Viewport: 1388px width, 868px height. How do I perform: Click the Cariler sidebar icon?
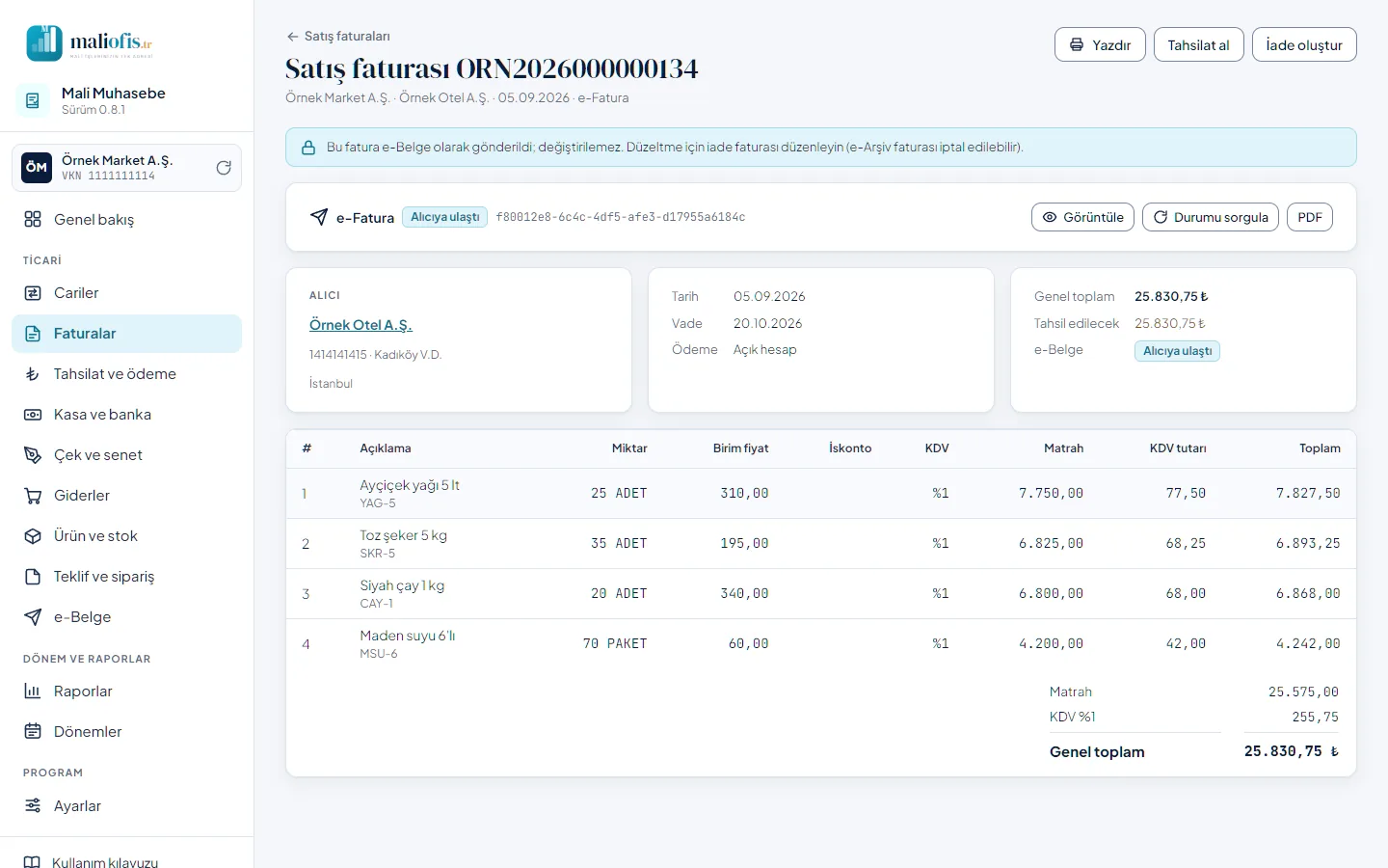[x=33, y=293]
